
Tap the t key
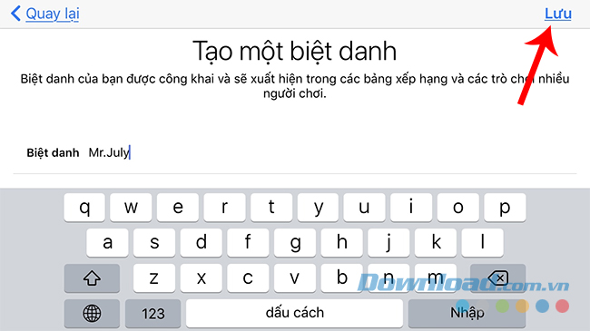click(x=271, y=208)
